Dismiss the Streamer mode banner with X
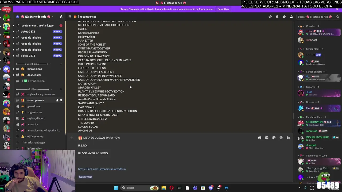Image resolution: width=342 pixels, height=192 pixels. [x=337, y=9]
